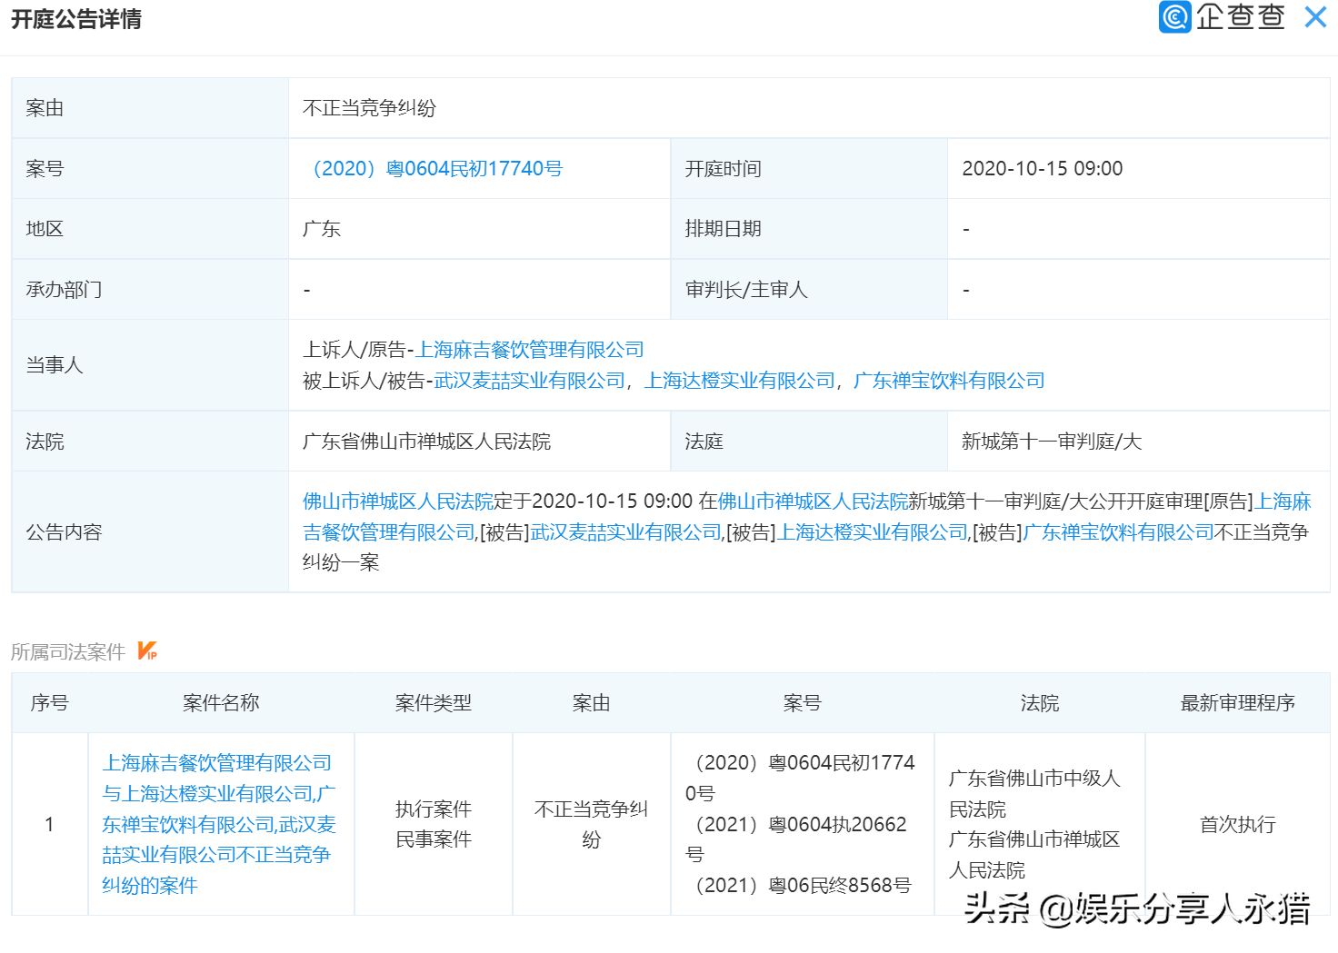Image resolution: width=1338 pixels, height=953 pixels.
Task: Click the VIP badge beside 所属司法案件
Action: tap(147, 650)
